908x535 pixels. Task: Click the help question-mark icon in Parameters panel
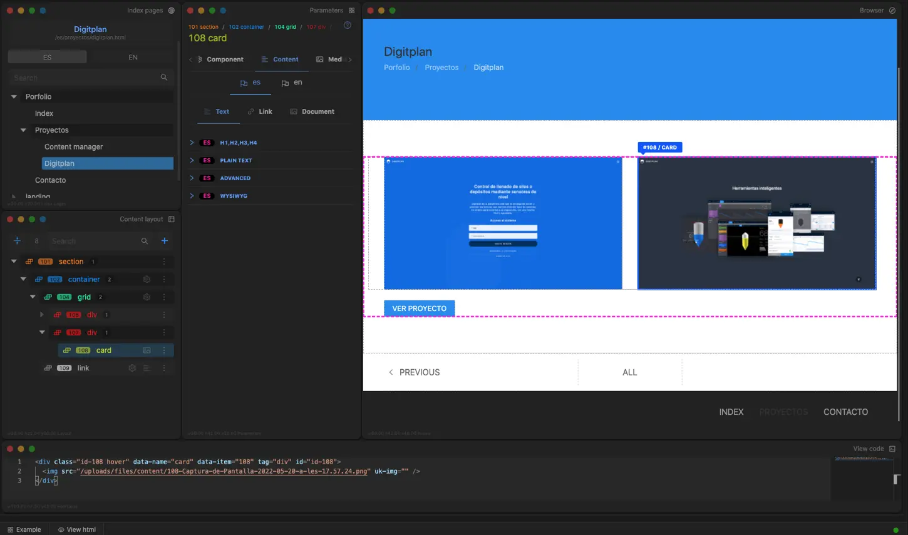[x=347, y=26]
